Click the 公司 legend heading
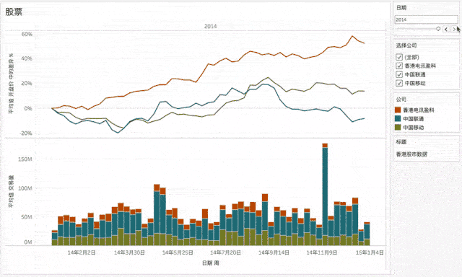The image size is (462, 277). coord(401,100)
